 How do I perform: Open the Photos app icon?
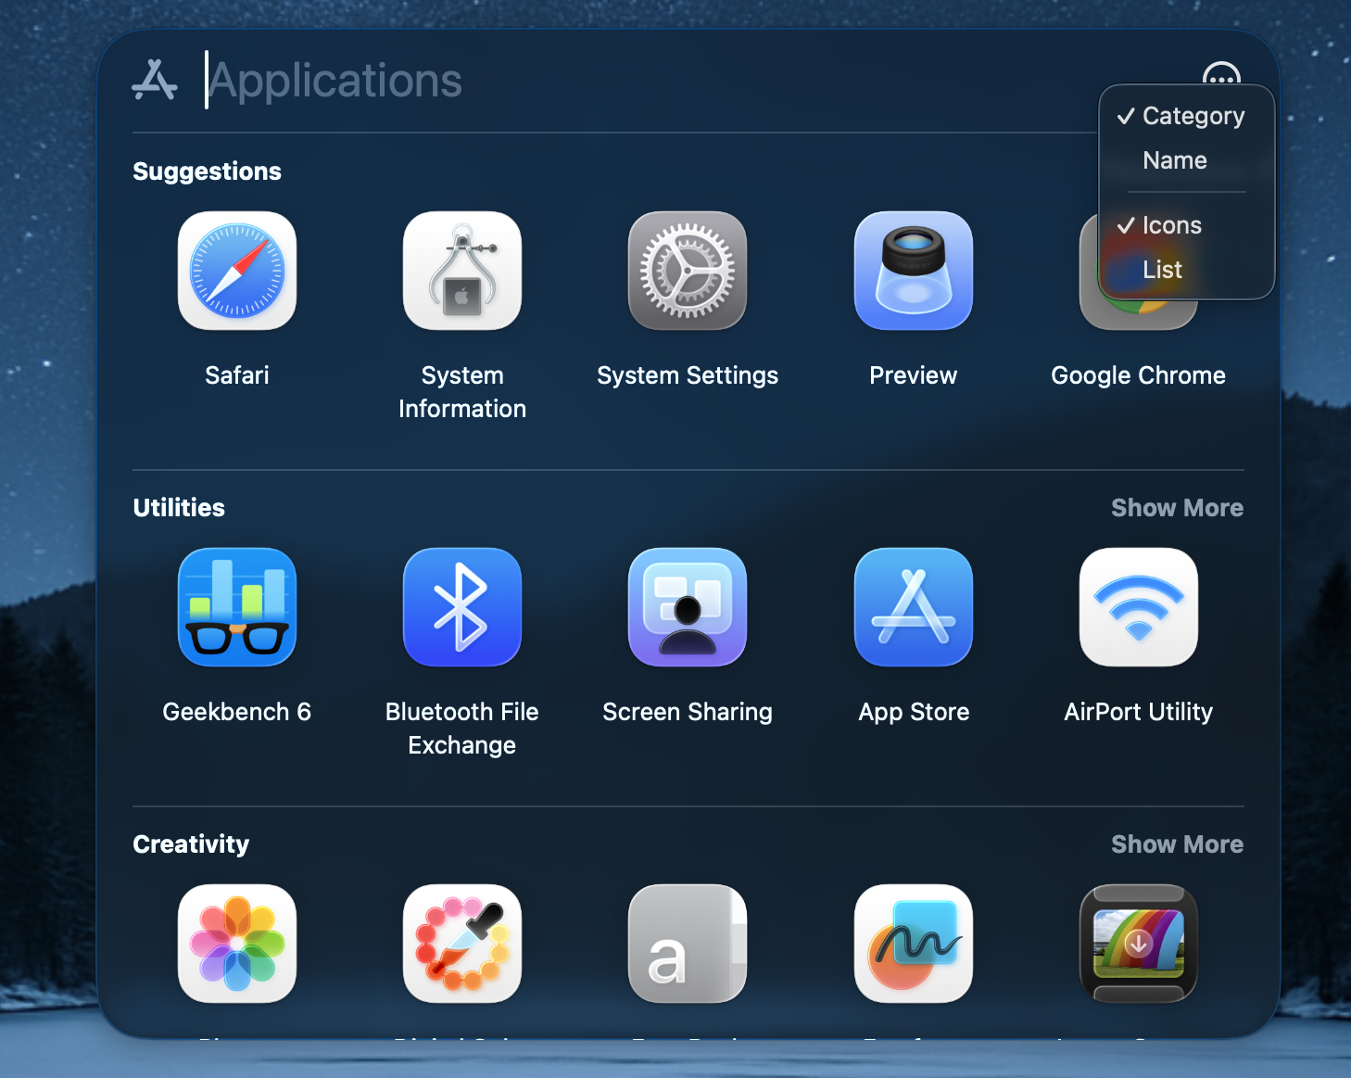pyautogui.click(x=237, y=944)
